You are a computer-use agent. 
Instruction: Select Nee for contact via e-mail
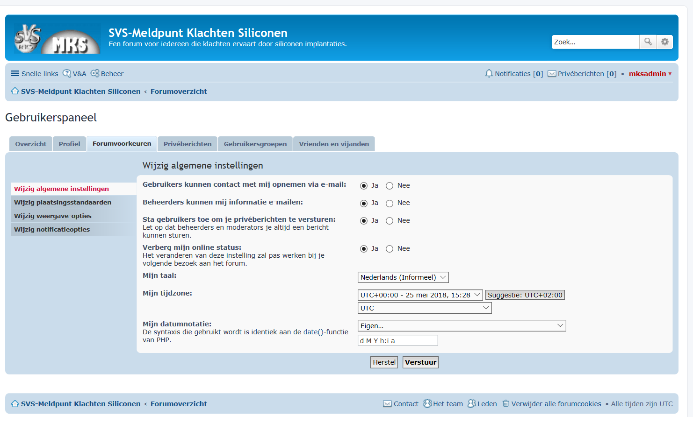[x=390, y=186]
